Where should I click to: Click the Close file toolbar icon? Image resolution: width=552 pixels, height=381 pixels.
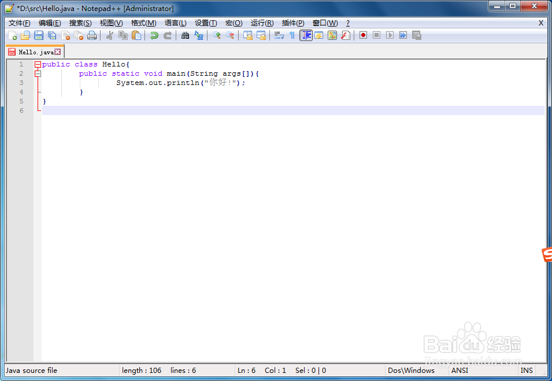point(65,36)
